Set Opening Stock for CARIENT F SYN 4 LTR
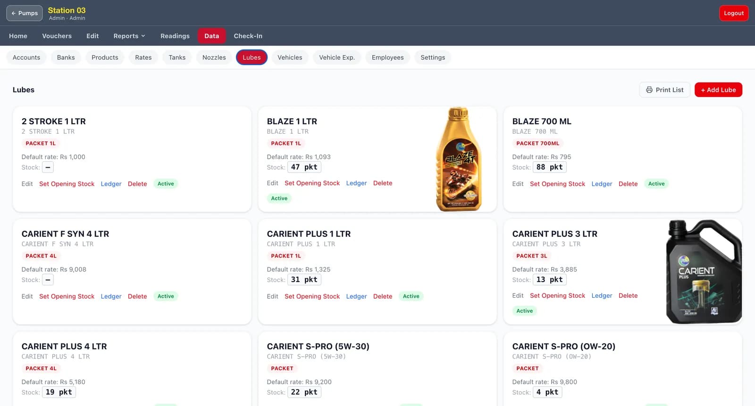This screenshot has width=755, height=406. pos(67,296)
